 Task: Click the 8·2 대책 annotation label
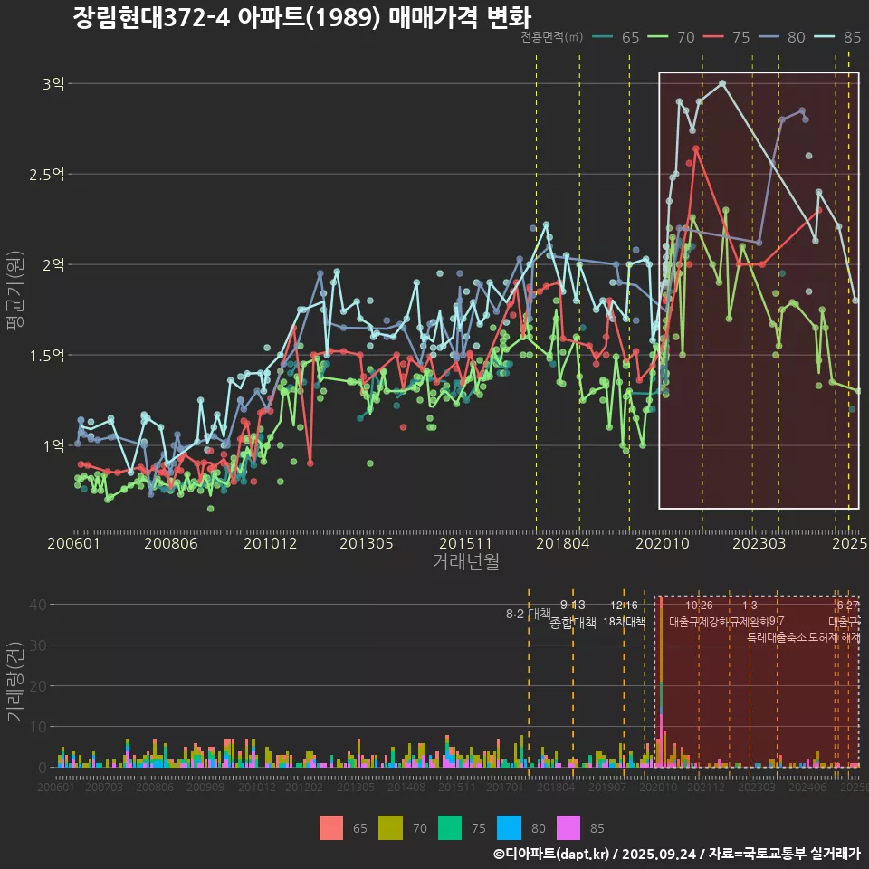[528, 614]
